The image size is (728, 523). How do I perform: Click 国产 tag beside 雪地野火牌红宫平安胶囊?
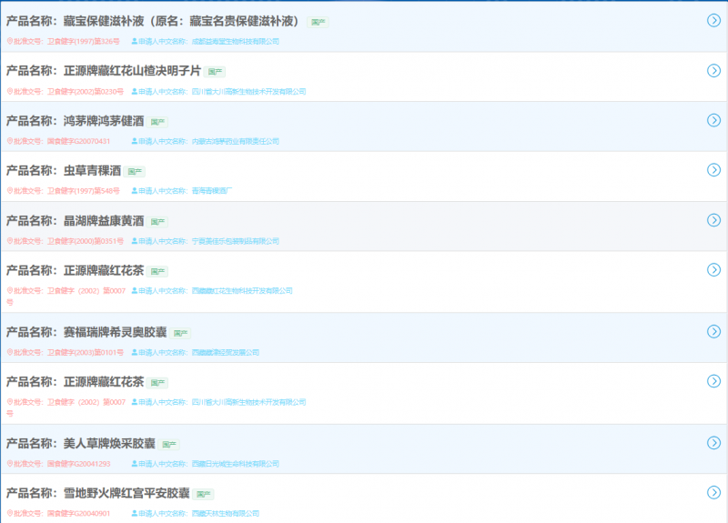tap(203, 494)
